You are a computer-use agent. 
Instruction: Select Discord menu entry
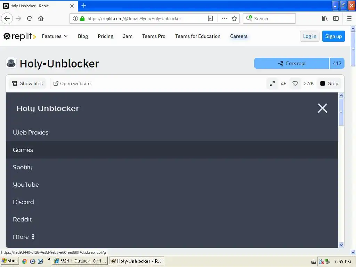tap(172, 202)
